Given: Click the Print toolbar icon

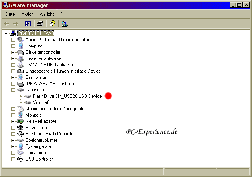Looking at the screenshot, I should [40, 24].
